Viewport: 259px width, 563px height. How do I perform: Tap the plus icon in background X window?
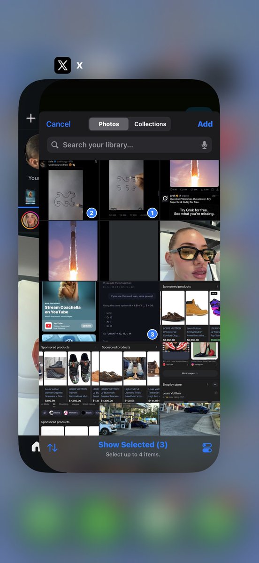click(x=31, y=118)
